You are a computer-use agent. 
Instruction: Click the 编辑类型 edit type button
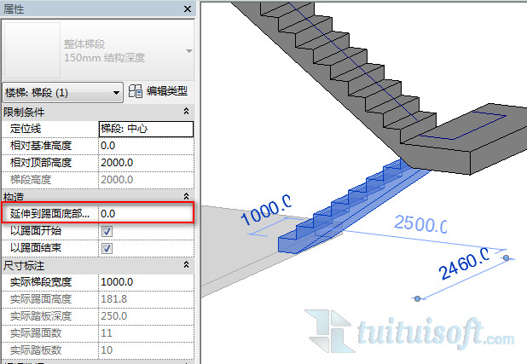click(158, 91)
